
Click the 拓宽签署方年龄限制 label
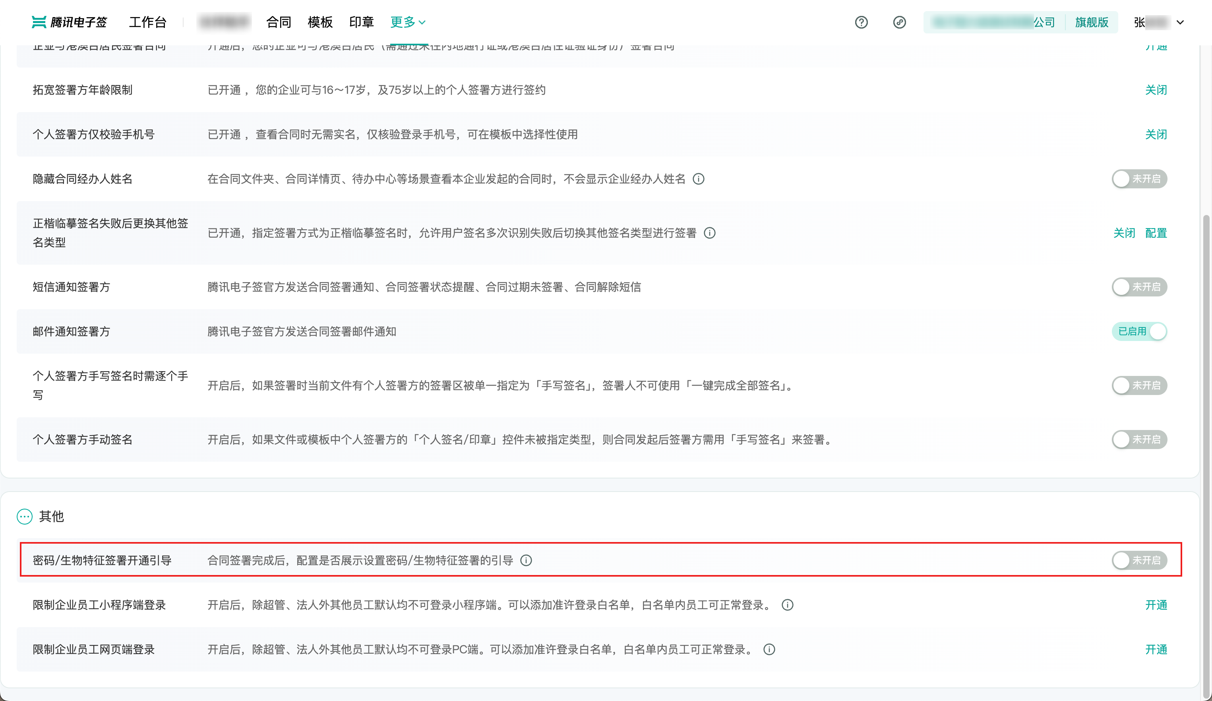coord(82,90)
